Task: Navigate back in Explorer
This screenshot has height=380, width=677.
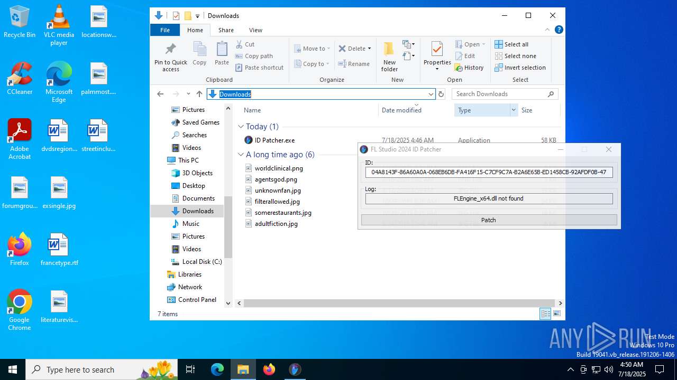Action: [x=160, y=94]
